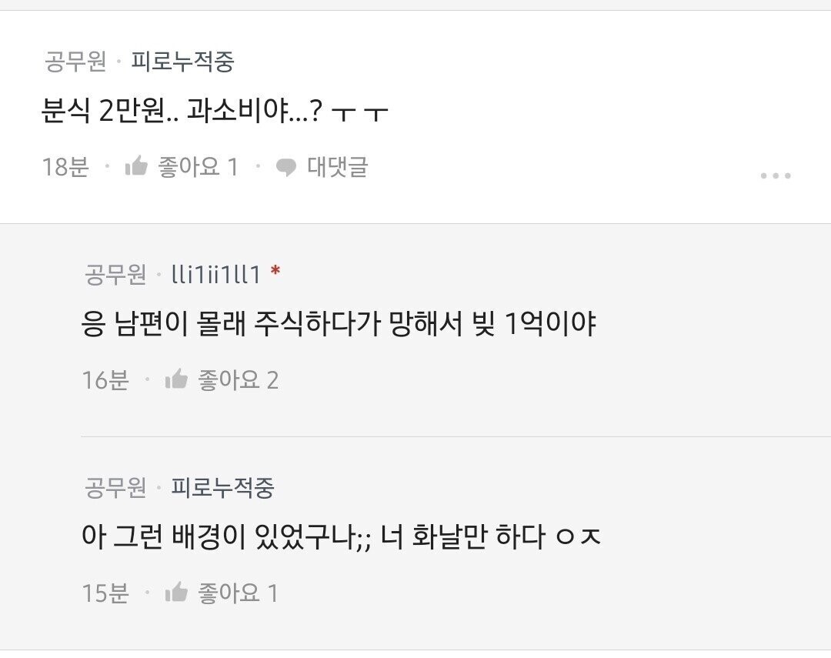Open 피로누적중 profile in the last reply
The width and height of the screenshot is (831, 658).
point(222,488)
